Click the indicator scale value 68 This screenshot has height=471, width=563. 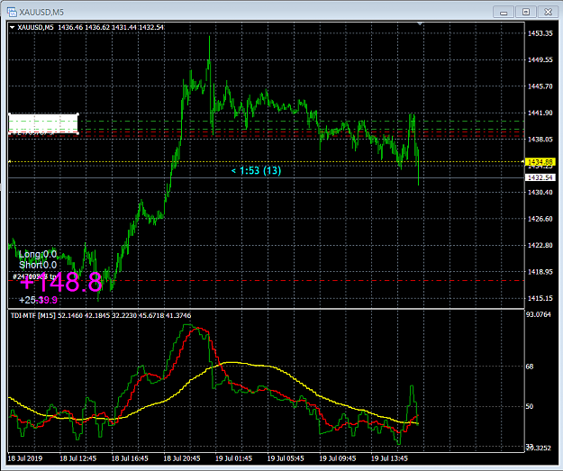tap(530, 367)
